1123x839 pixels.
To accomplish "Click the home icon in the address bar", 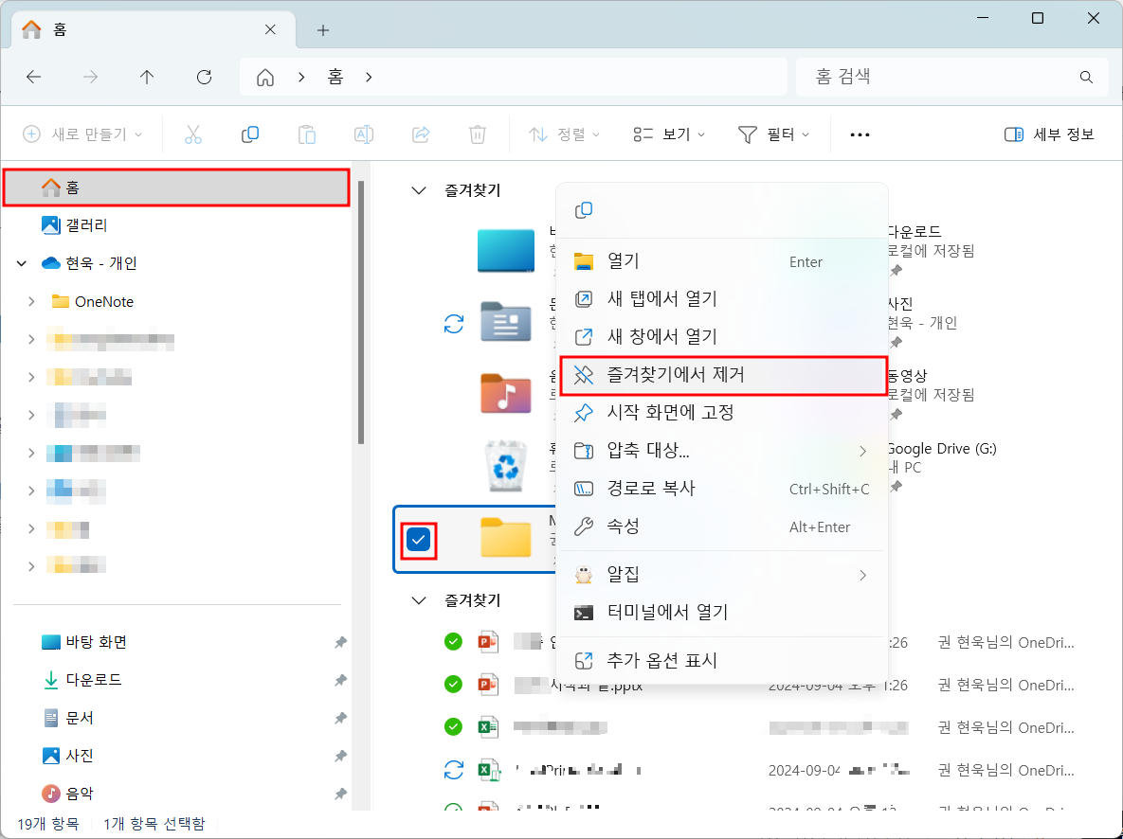I will 264,77.
